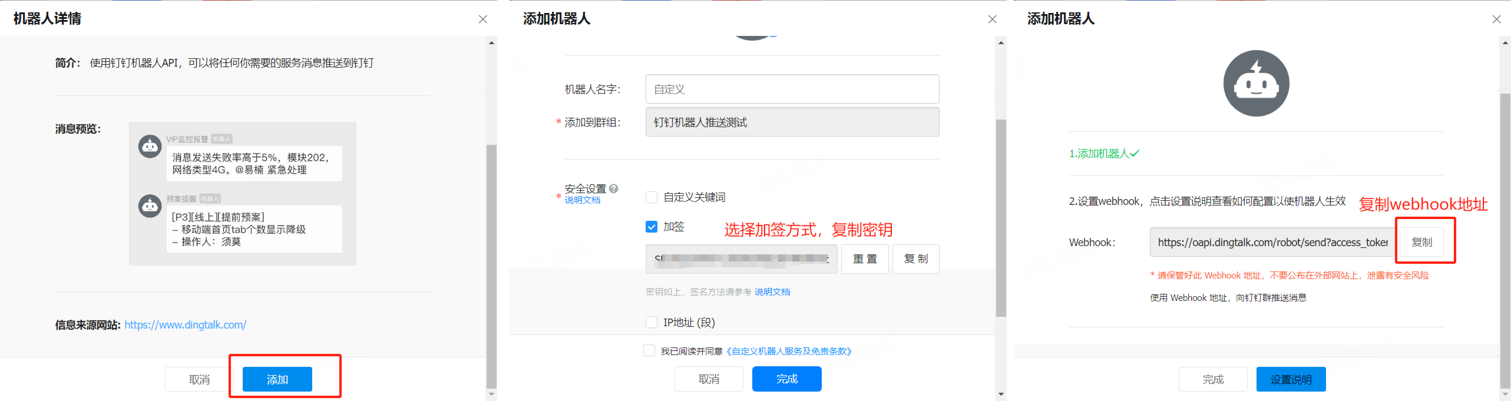Copy the Webhook address
1511x401 pixels.
[x=1421, y=242]
